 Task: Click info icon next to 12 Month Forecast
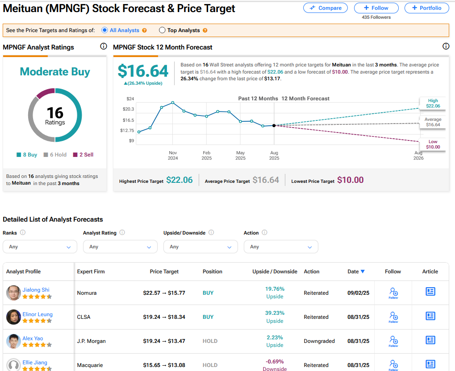tap(446, 46)
